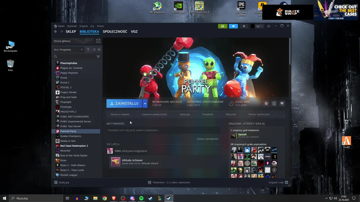The width and height of the screenshot is (360, 202).
Task: Click the Windows Wyszukaj search box
Action: pos(35,198)
